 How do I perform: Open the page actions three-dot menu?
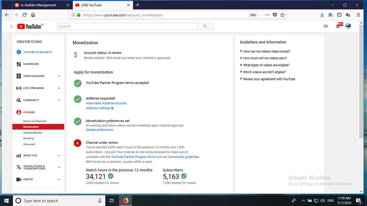pyautogui.click(x=267, y=15)
